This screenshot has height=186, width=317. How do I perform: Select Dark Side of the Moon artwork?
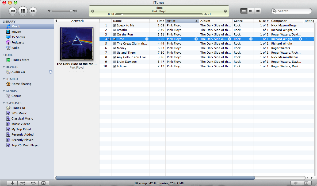tap(77, 44)
